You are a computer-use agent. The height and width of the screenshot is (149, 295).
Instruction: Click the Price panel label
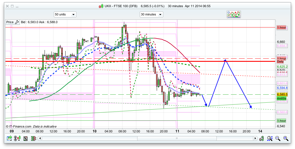[x=10, y=22]
